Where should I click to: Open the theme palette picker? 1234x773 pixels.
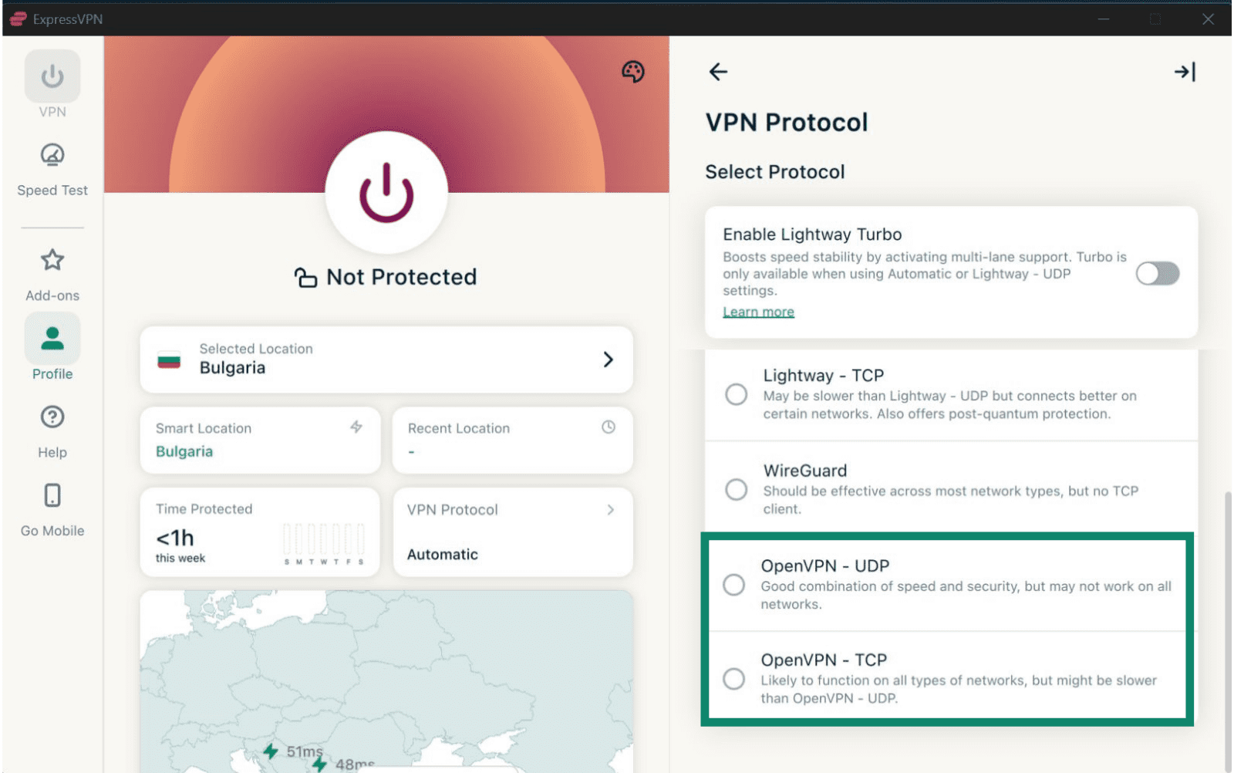pos(632,71)
